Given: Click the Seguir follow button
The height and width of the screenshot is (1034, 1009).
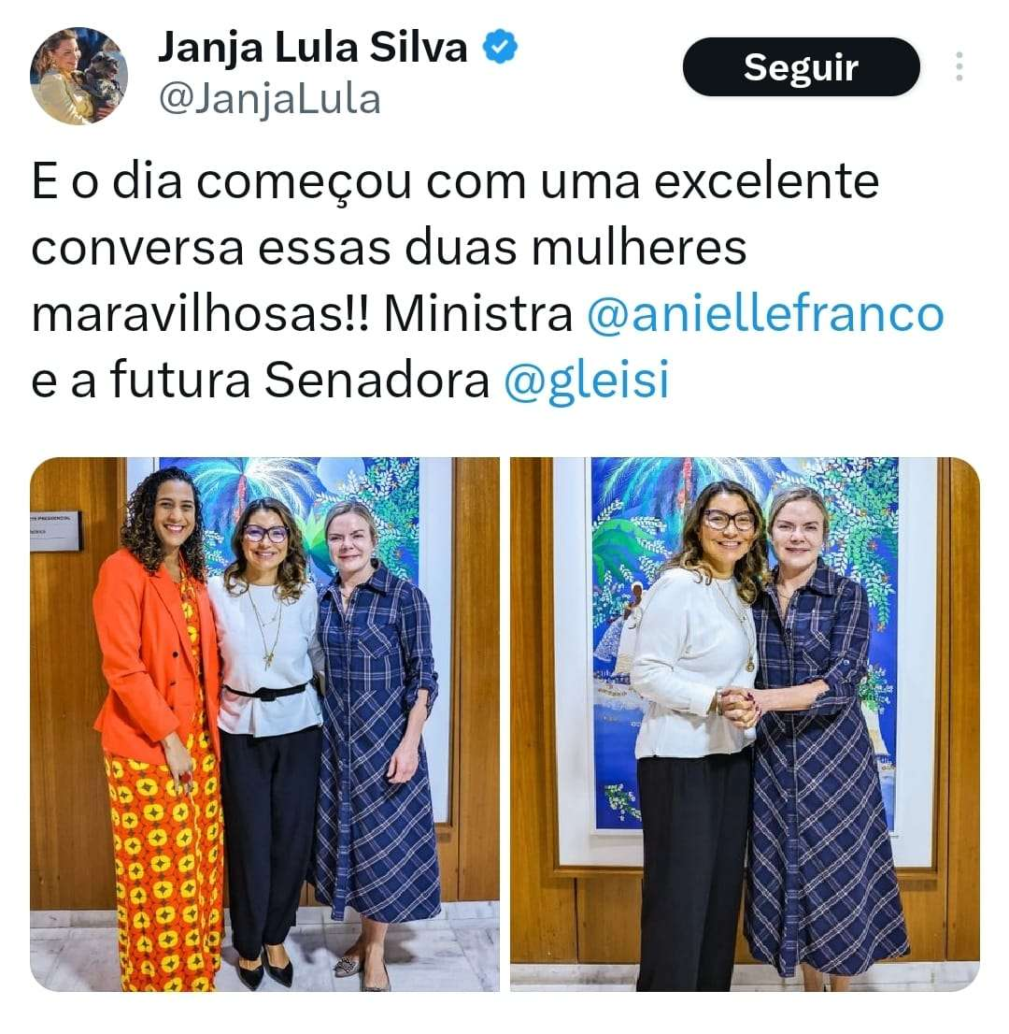Looking at the screenshot, I should [x=801, y=66].
